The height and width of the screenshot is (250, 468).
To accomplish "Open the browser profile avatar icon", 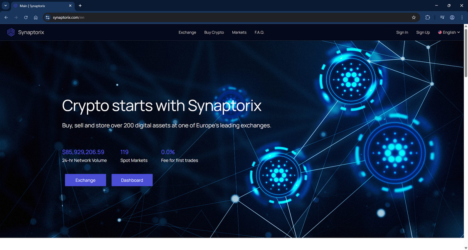I will [x=452, y=17].
